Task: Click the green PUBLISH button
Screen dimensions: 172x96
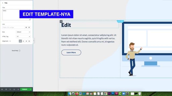Action: (x=24, y=89)
